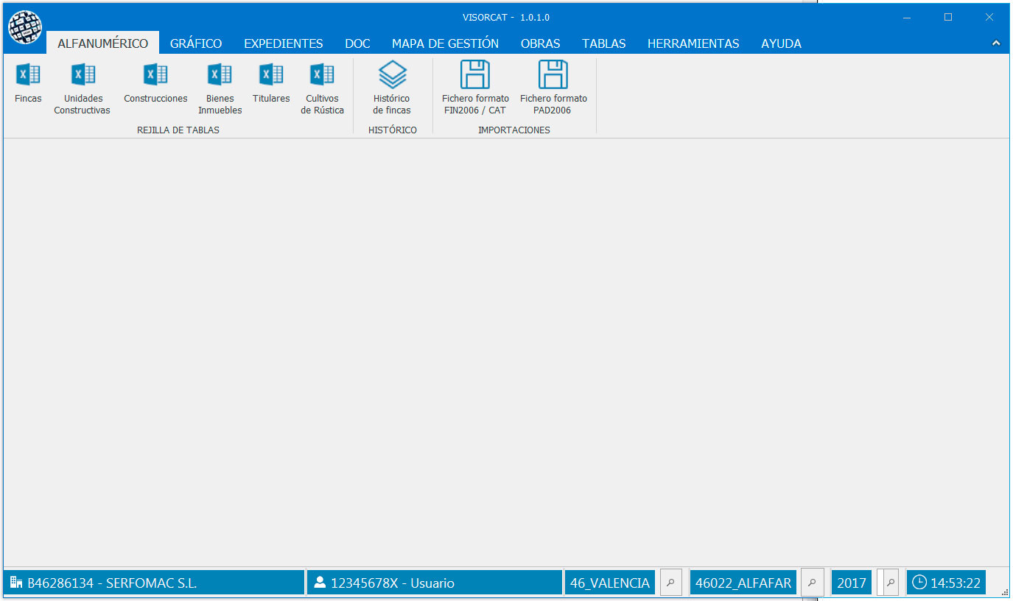
Task: Switch to the EXPEDIENTES tab
Action: (x=284, y=43)
